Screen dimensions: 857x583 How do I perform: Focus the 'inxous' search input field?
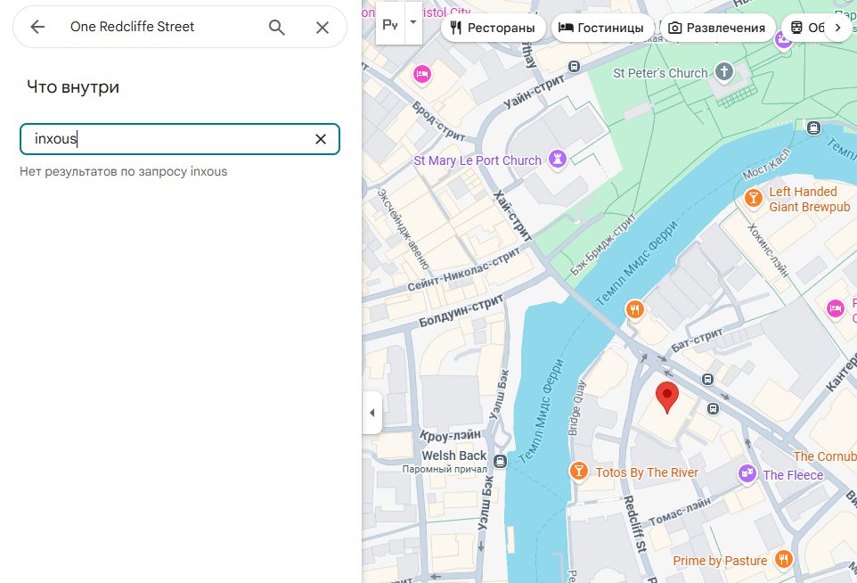point(169,139)
